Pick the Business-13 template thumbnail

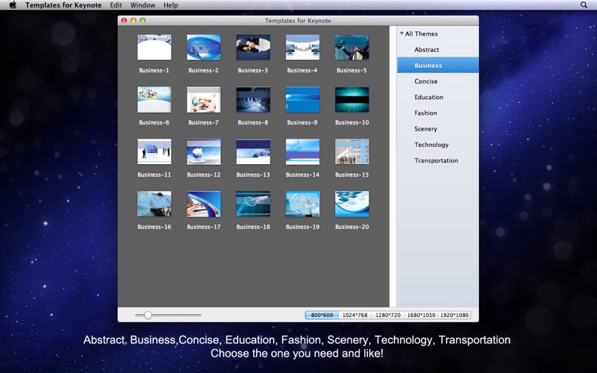tap(253, 151)
